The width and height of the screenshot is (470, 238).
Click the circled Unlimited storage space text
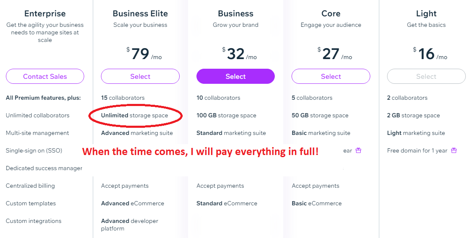tap(134, 115)
